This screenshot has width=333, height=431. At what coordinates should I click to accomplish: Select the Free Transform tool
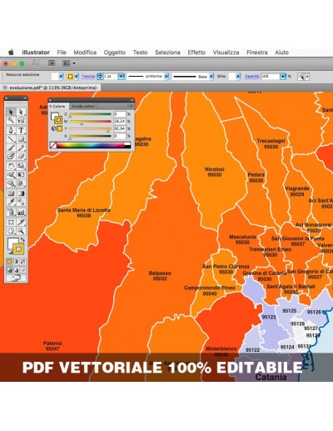(21, 175)
